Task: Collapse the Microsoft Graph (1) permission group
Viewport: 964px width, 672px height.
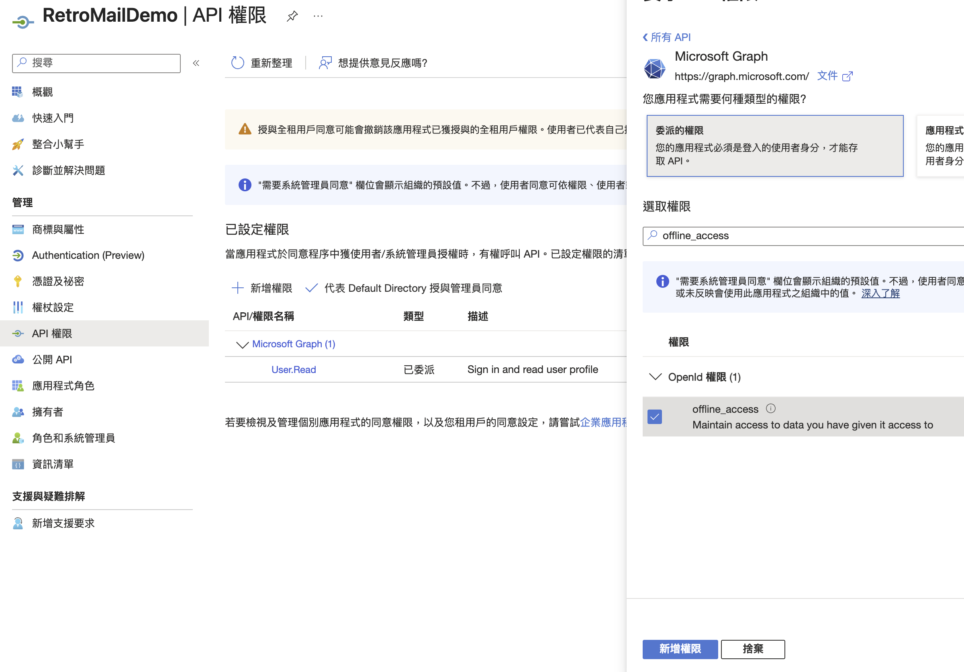Action: pos(242,344)
